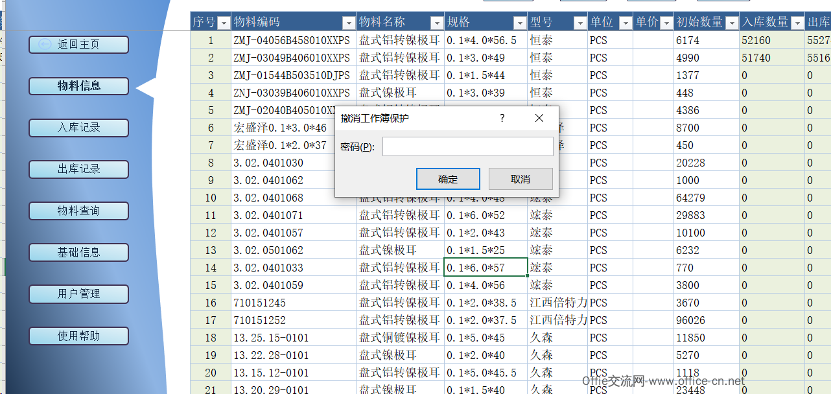Select material code 710151252
Image resolution: width=831 pixels, height=394 pixels.
coord(294,320)
